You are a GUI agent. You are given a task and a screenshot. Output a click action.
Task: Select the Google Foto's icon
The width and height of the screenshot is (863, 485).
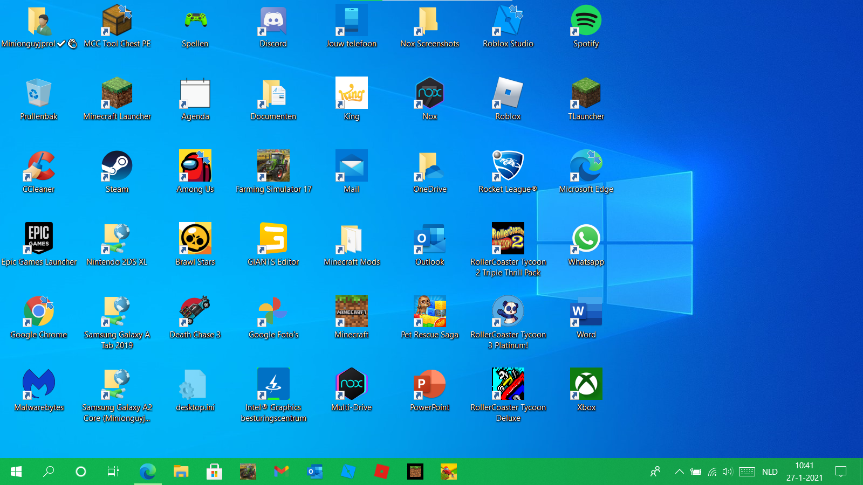tap(273, 318)
